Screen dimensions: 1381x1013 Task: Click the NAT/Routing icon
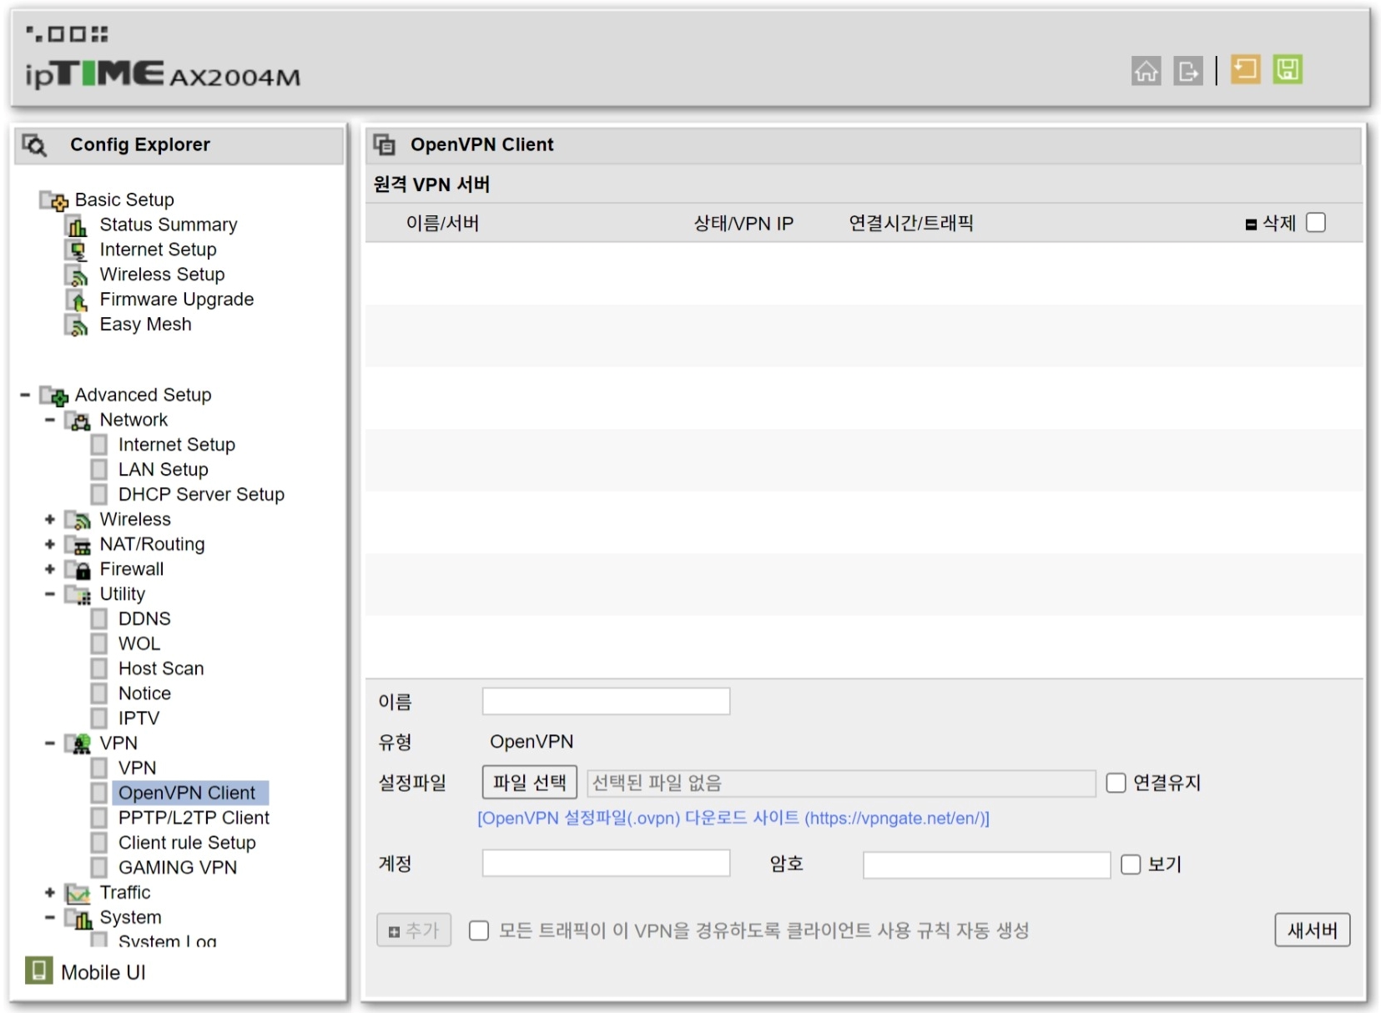(x=78, y=545)
